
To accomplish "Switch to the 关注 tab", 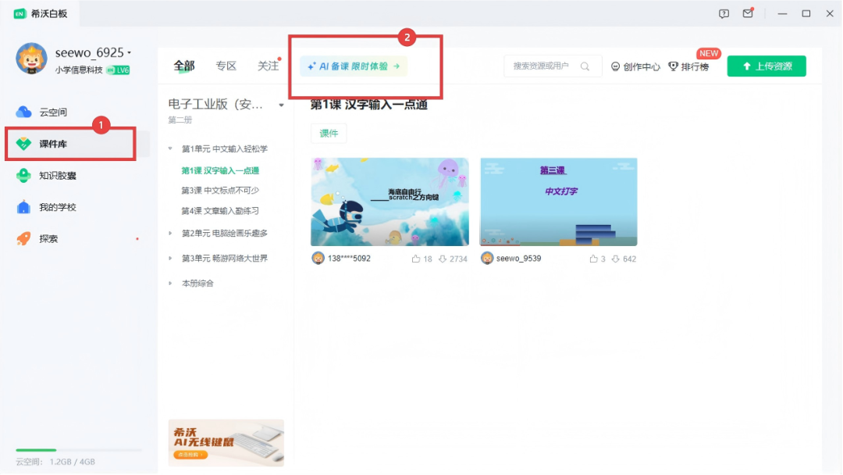I will [269, 66].
